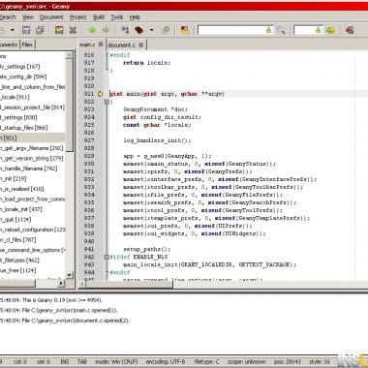368x368 pixels.
Task: Select symbol entry '_locale_init [437]'
Action: pyautogui.click(x=21, y=209)
